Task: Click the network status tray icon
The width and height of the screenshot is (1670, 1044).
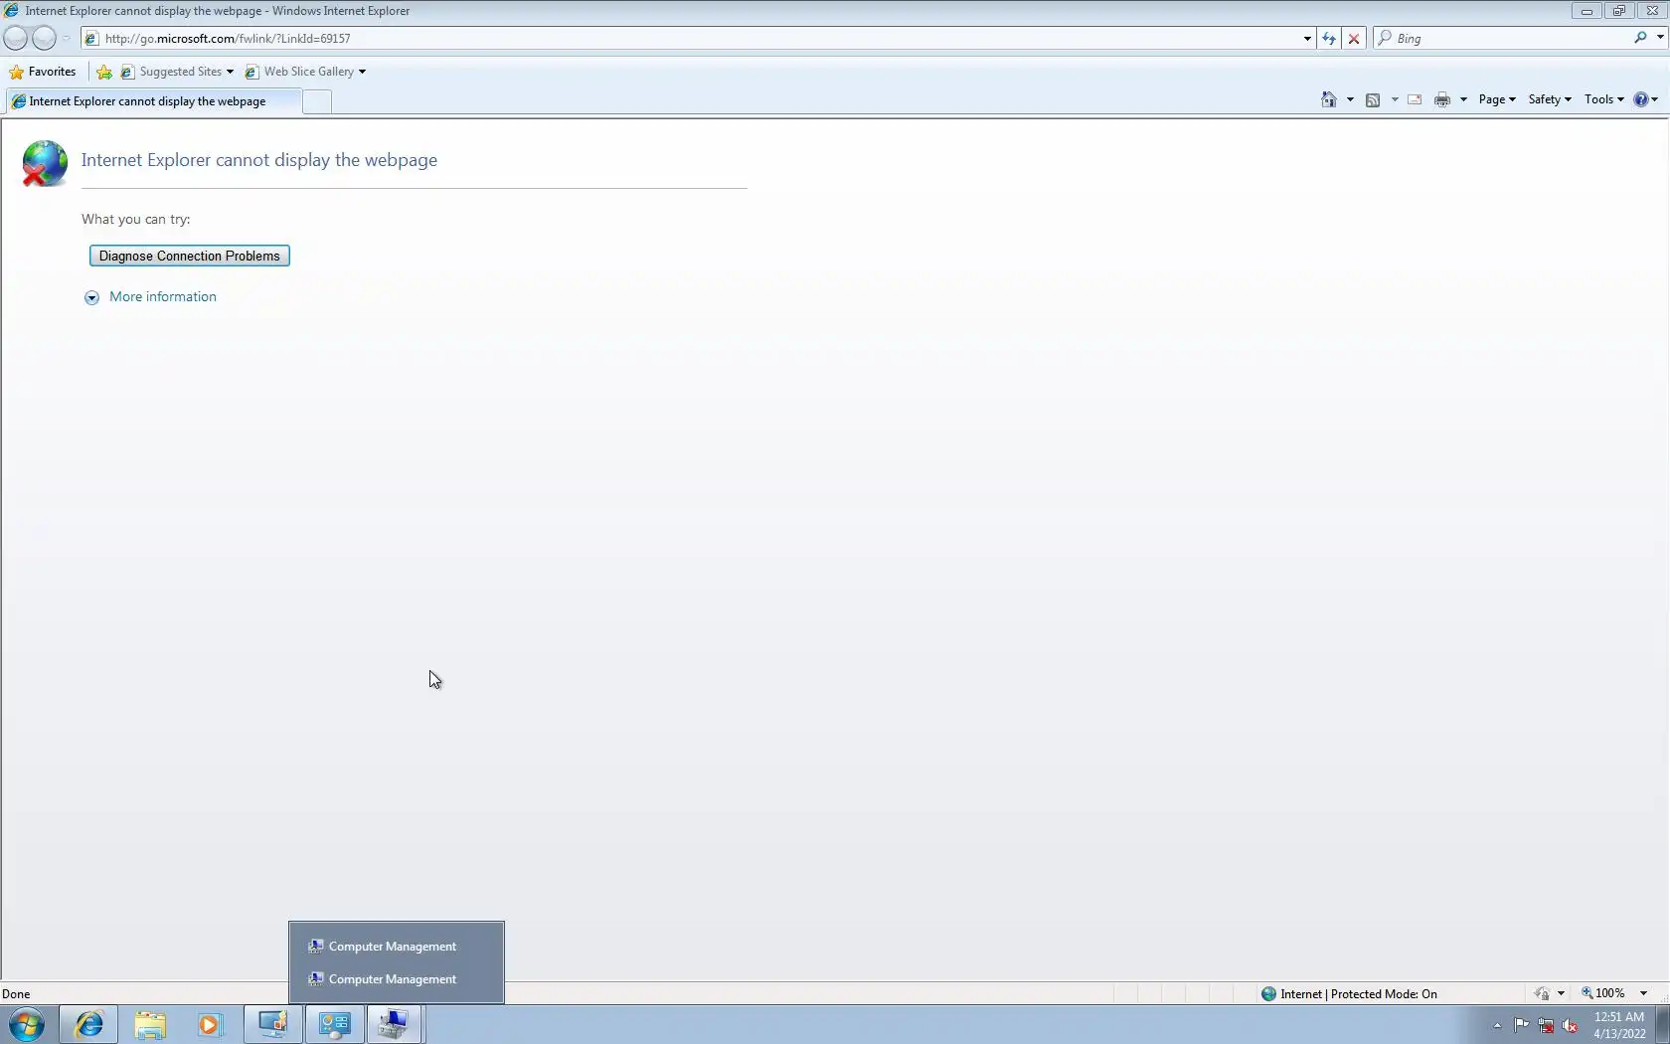Action: 1546,1025
